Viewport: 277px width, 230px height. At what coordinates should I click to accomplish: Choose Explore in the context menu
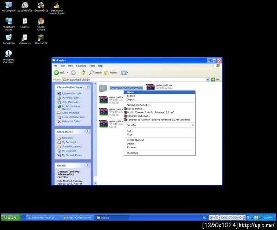(x=159, y=96)
